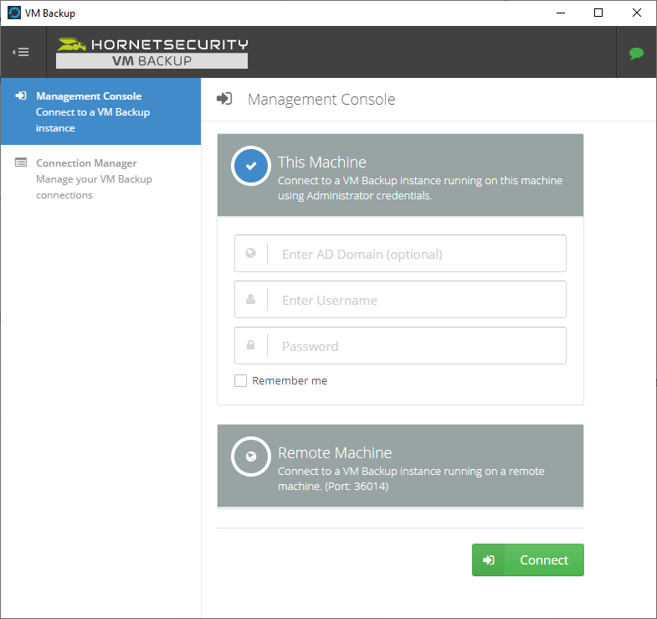The width and height of the screenshot is (657, 619).
Task: Enable the Remember me checkbox
Action: pos(240,381)
